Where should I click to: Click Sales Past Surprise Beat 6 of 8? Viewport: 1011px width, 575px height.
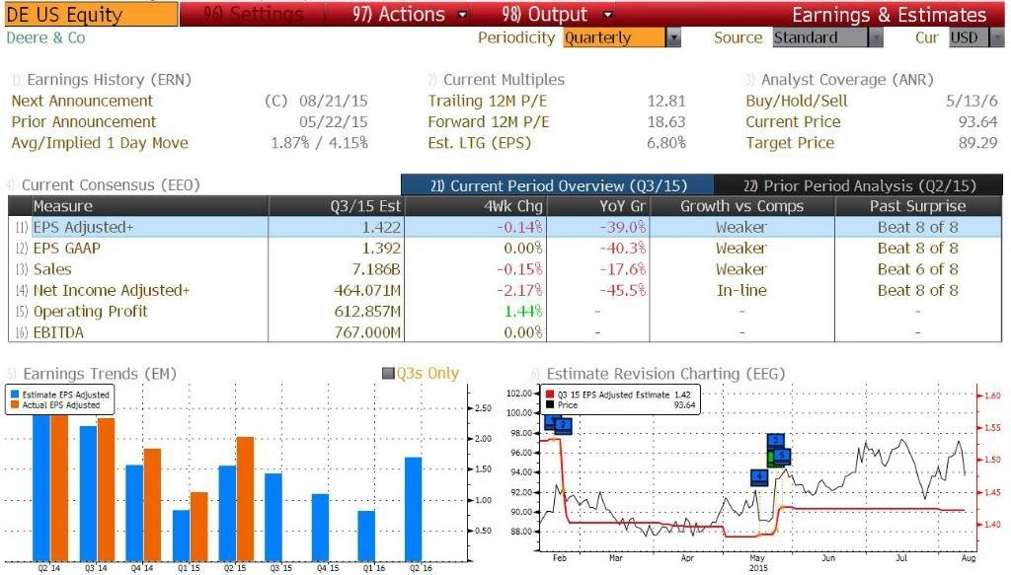coord(917,270)
